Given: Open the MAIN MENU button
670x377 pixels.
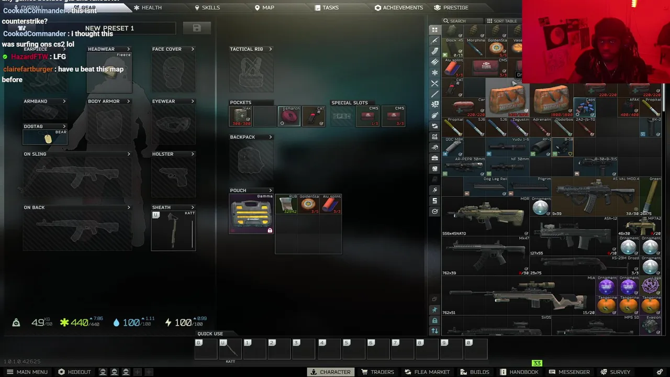Looking at the screenshot, I should click(x=27, y=372).
